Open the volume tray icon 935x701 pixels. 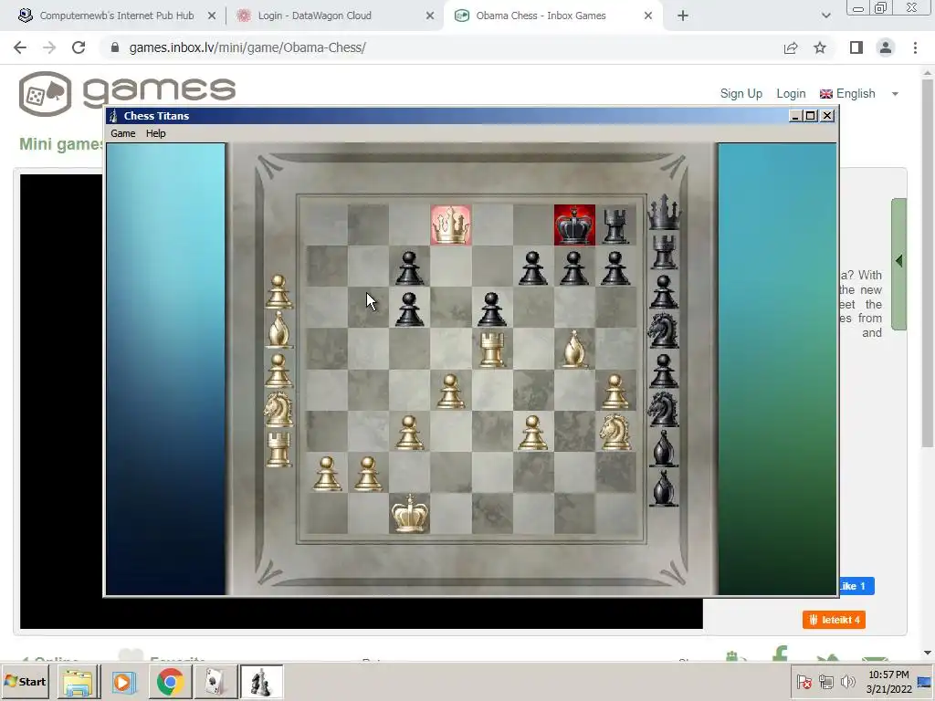click(847, 682)
